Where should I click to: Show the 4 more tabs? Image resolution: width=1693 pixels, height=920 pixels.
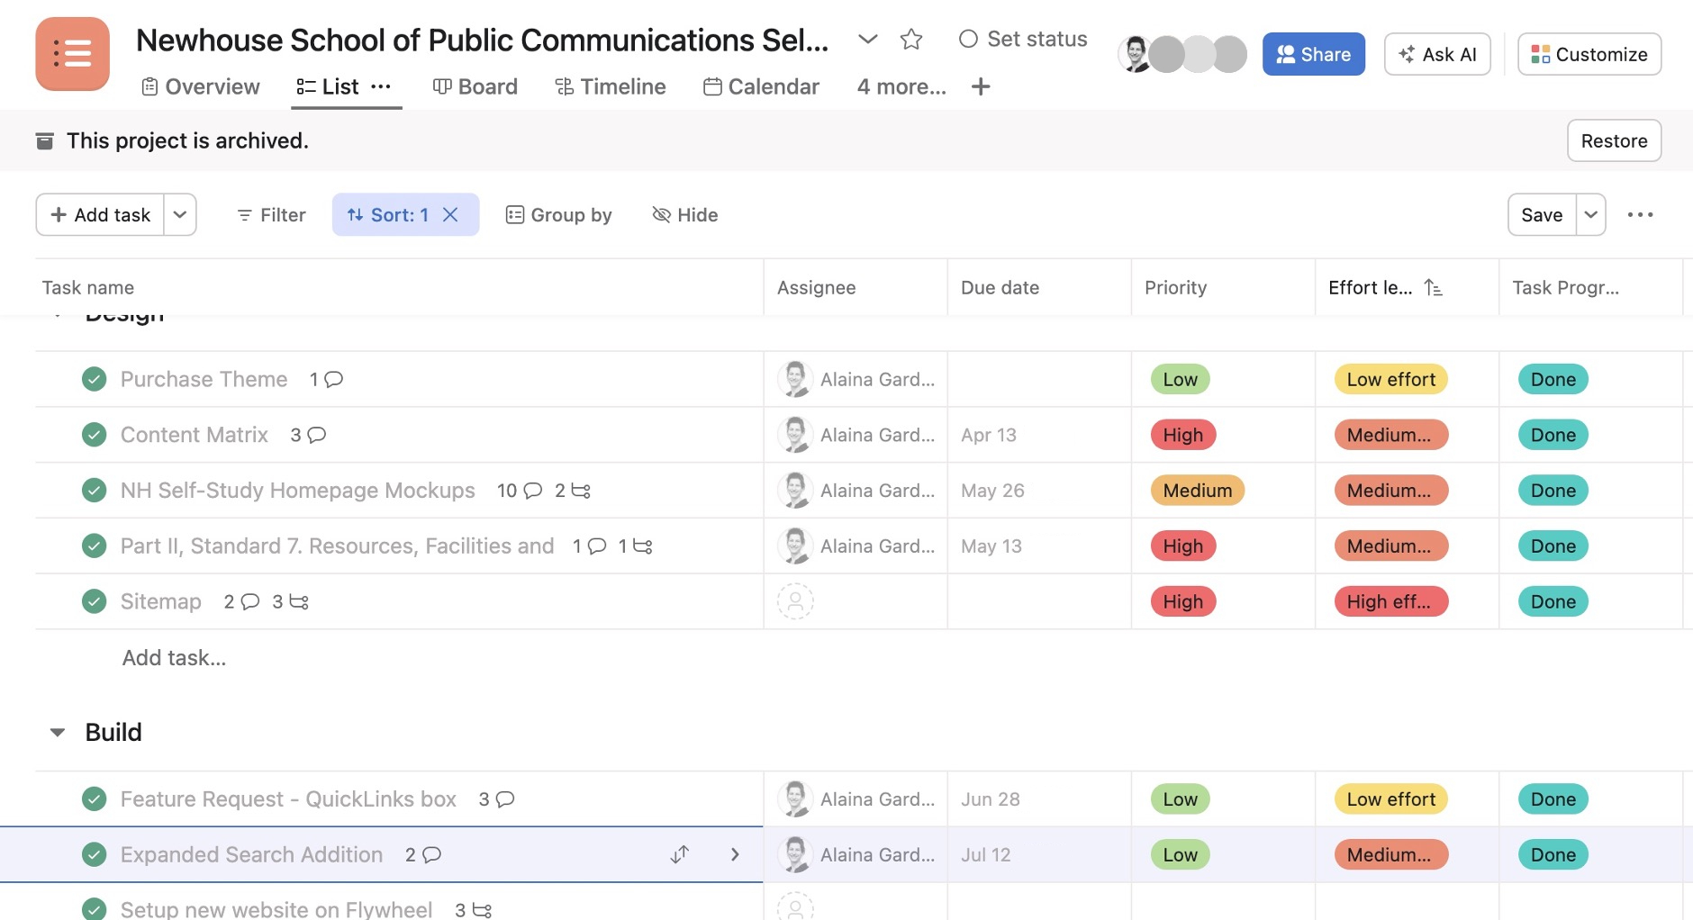[x=901, y=86]
